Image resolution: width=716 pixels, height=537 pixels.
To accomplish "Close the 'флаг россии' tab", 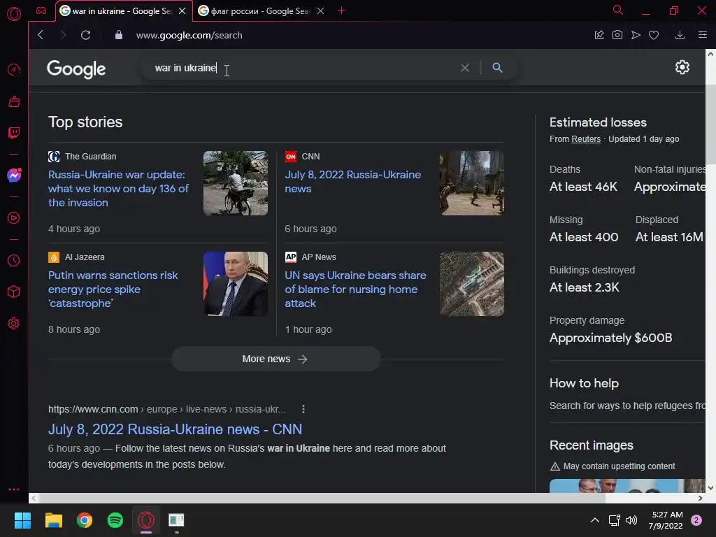I will pyautogui.click(x=320, y=11).
